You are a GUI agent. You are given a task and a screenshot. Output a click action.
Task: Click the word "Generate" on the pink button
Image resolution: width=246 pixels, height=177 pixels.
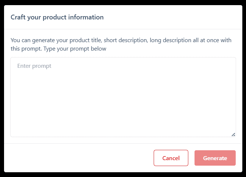215,158
